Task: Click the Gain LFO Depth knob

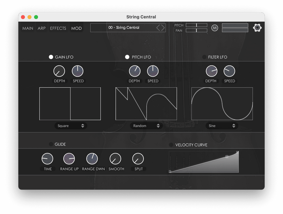Action: [x=59, y=71]
